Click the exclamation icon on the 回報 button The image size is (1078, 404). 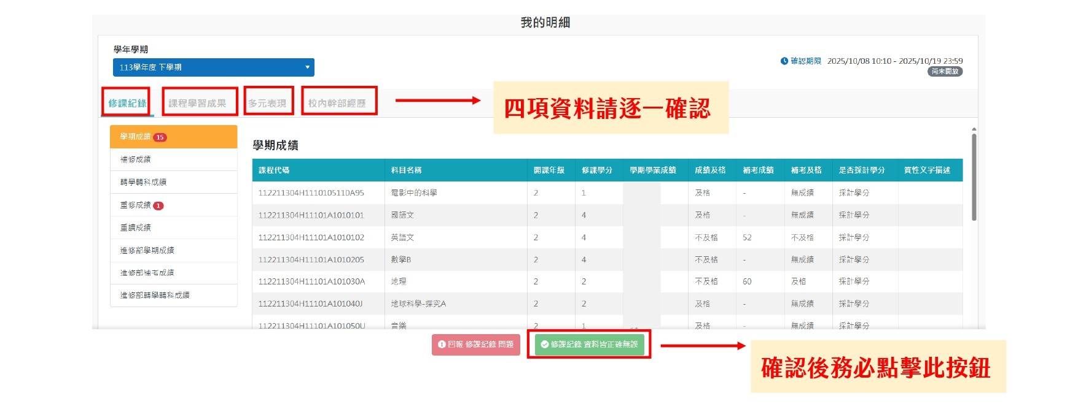pos(441,345)
